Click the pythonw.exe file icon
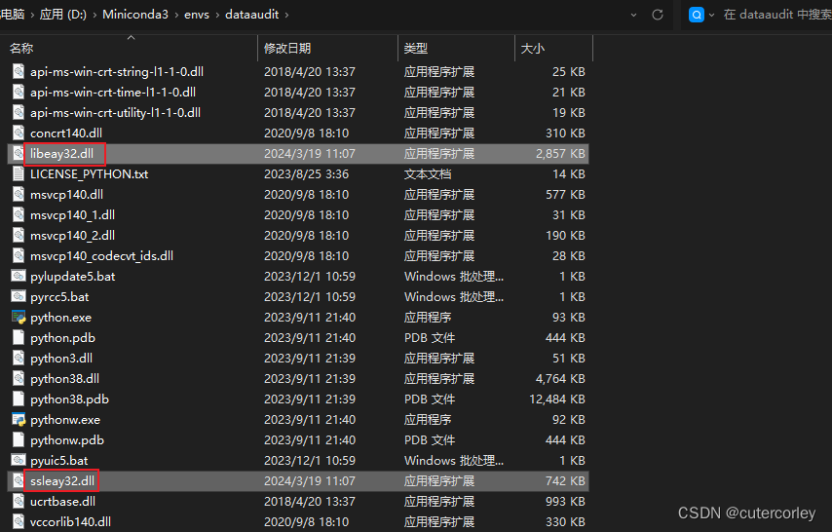 coord(19,419)
